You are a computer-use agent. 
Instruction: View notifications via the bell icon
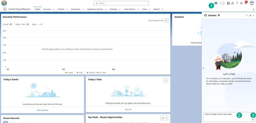[245, 3]
